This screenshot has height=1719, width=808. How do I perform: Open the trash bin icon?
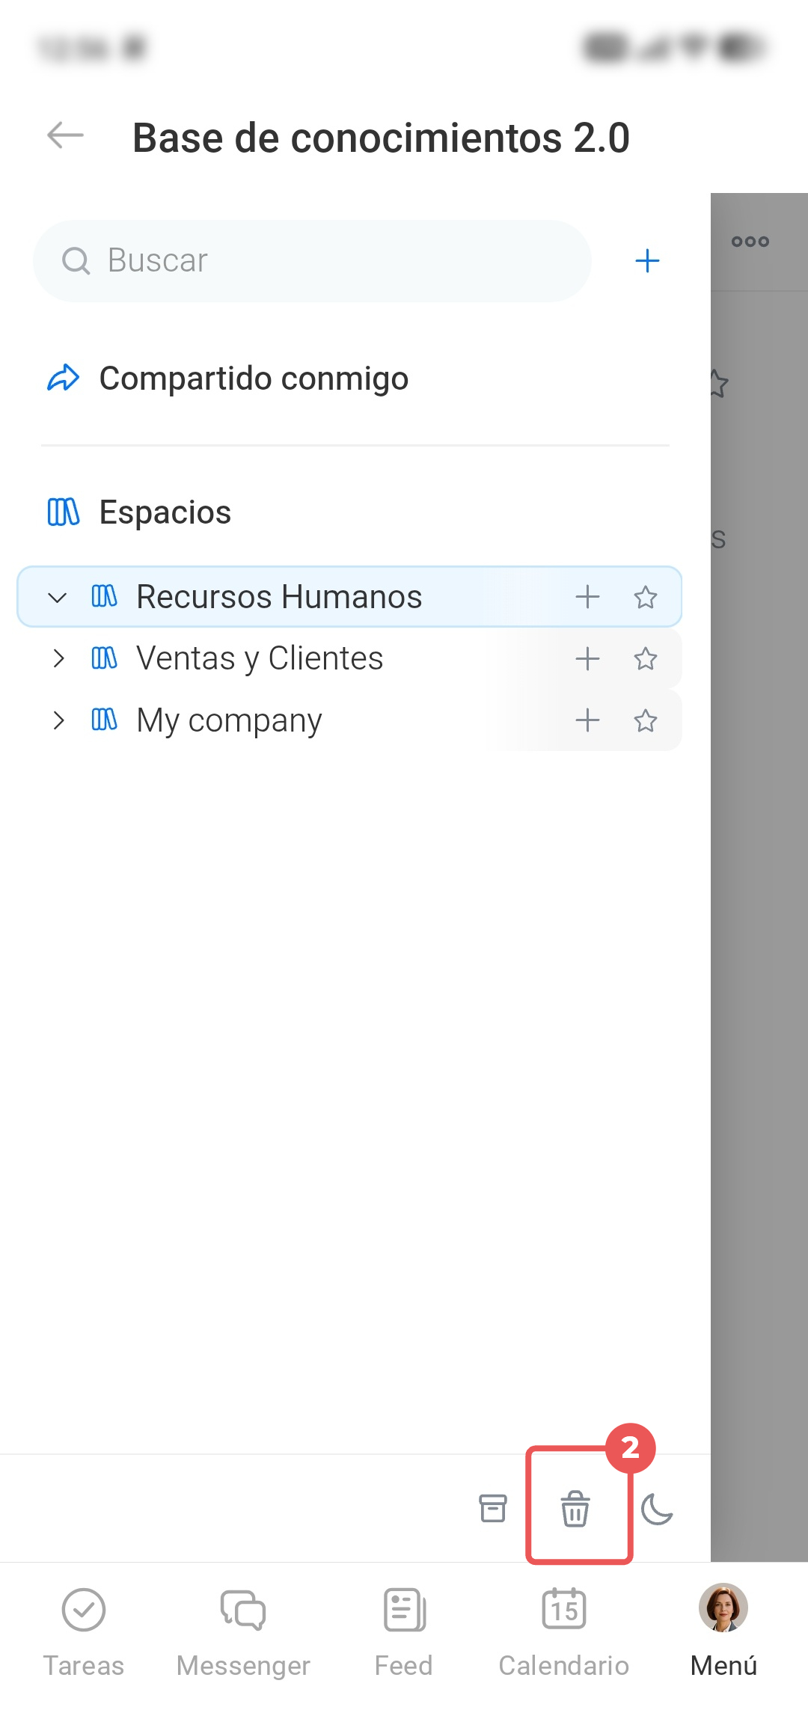click(575, 1508)
